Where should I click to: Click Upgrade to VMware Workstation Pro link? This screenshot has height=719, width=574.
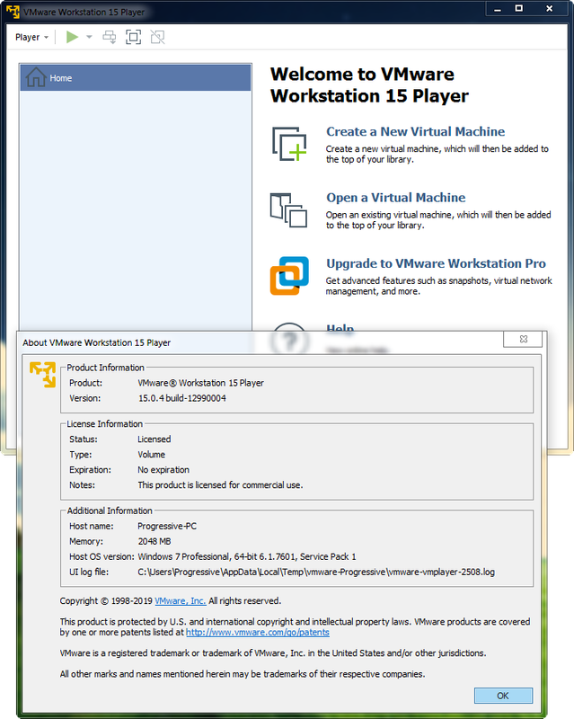(436, 263)
